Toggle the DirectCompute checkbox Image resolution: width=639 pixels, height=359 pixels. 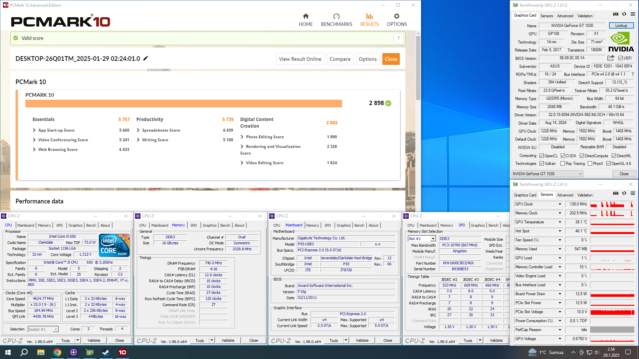pos(582,156)
